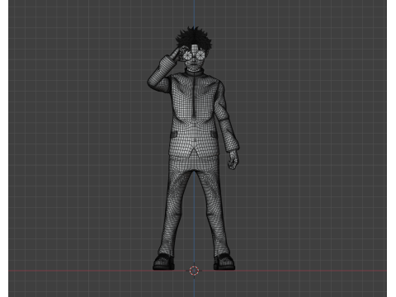Select the character's spiky hair mesh
This screenshot has height=297, width=396.
point(194,38)
